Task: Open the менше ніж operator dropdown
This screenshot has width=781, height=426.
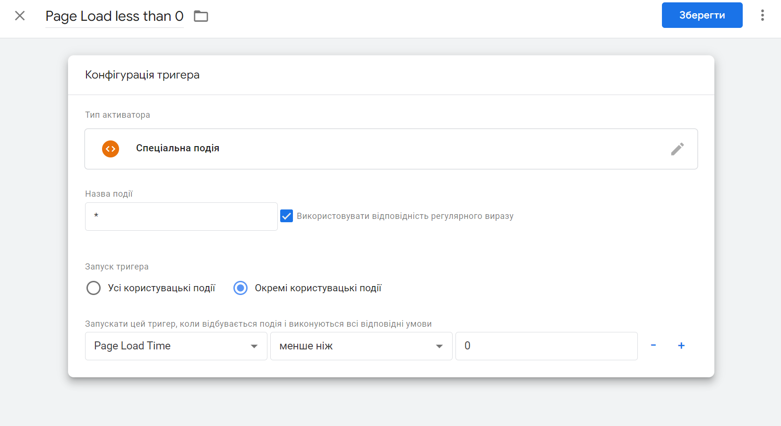Action: [x=361, y=346]
